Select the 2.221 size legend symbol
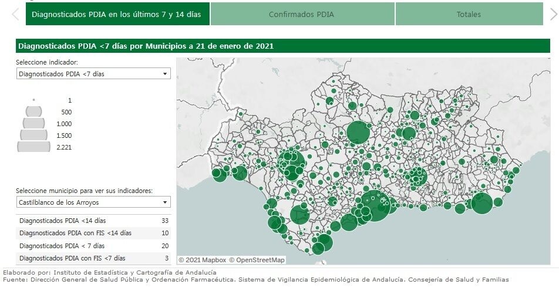 33,147
